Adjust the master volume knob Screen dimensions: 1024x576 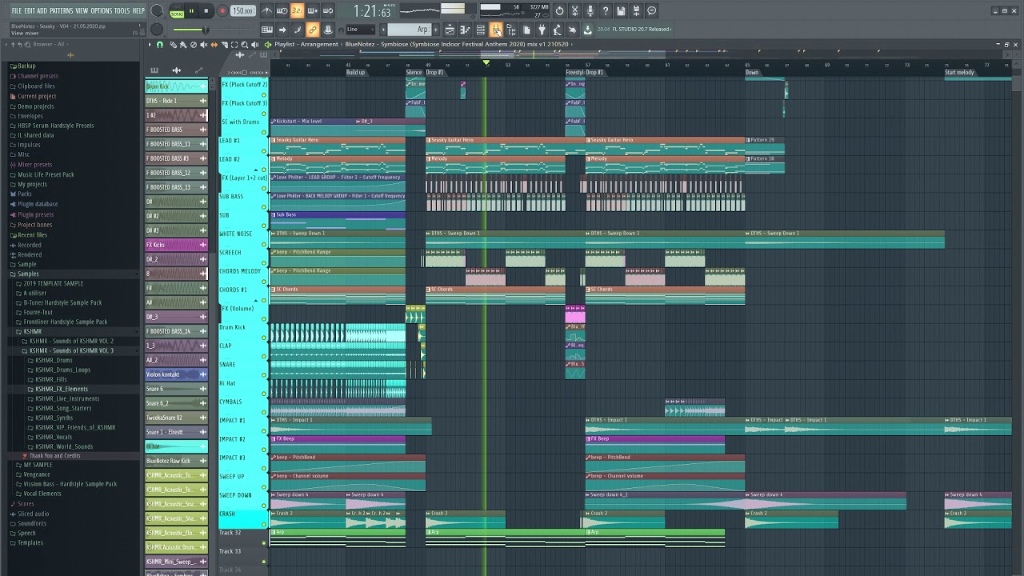click(x=157, y=10)
